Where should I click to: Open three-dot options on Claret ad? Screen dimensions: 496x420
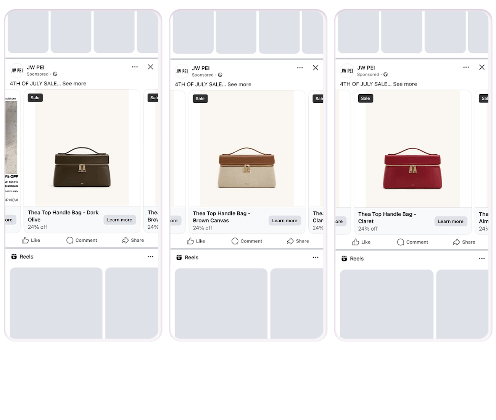pos(466,67)
